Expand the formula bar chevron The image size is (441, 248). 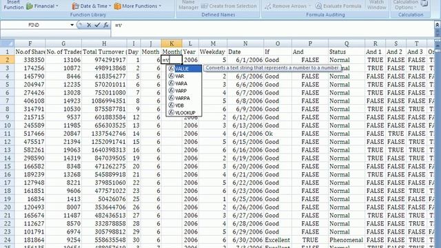(x=438, y=25)
